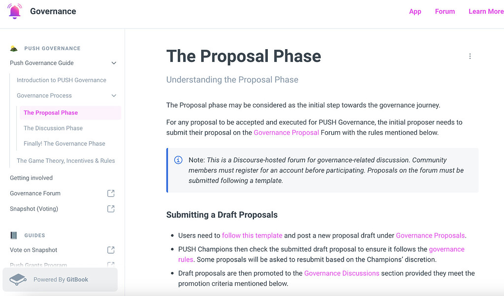Click the follow this template link

click(252, 236)
